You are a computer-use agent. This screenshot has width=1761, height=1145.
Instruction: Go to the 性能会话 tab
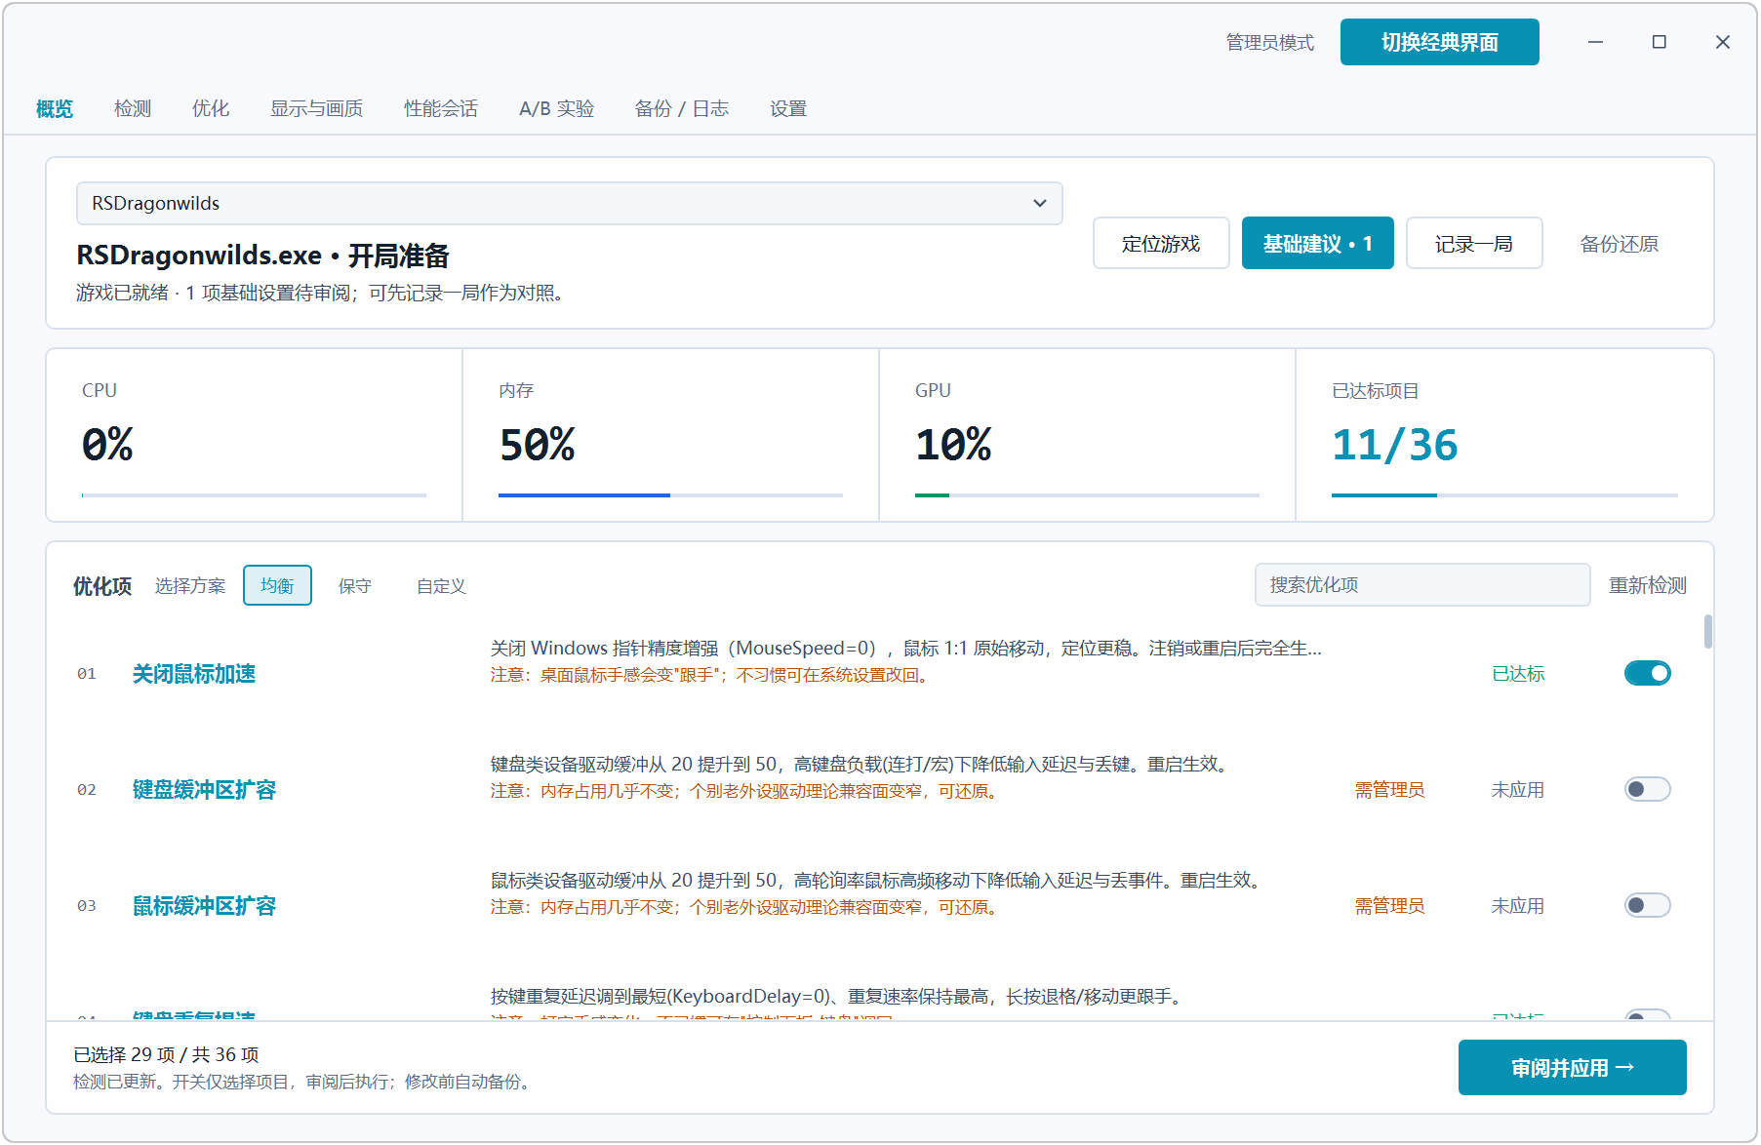point(441,108)
